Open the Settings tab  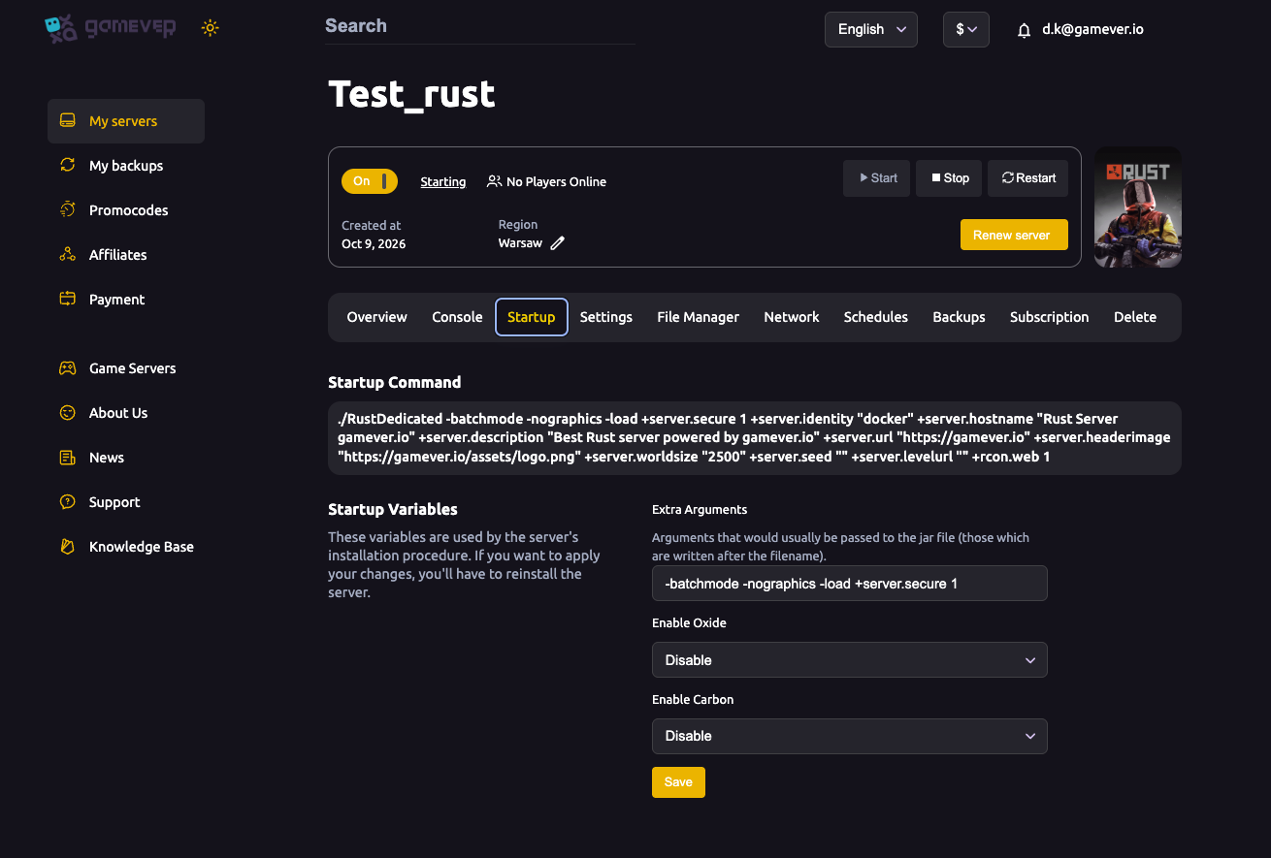point(606,317)
